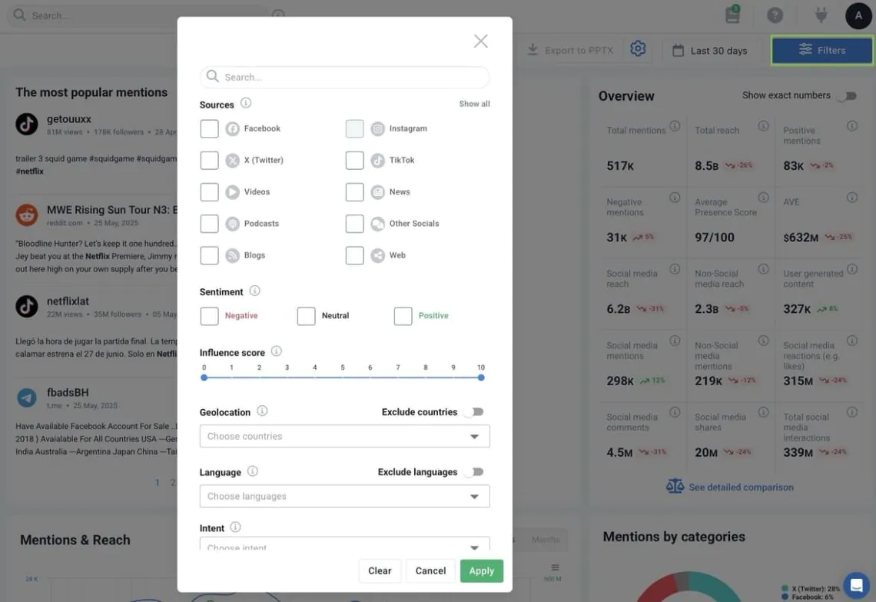
Task: Open the Language info icon
Action: pyautogui.click(x=253, y=471)
